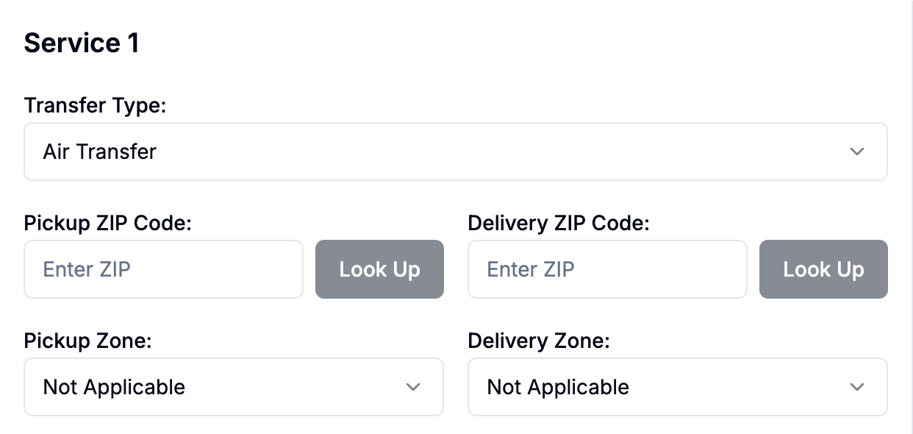Click the Look Up button for Pickup ZIP
The height and width of the screenshot is (434, 913).
tap(379, 269)
